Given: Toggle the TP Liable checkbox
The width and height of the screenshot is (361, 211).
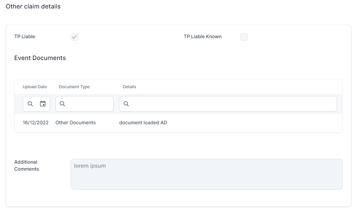Looking at the screenshot, I should pyautogui.click(x=74, y=37).
